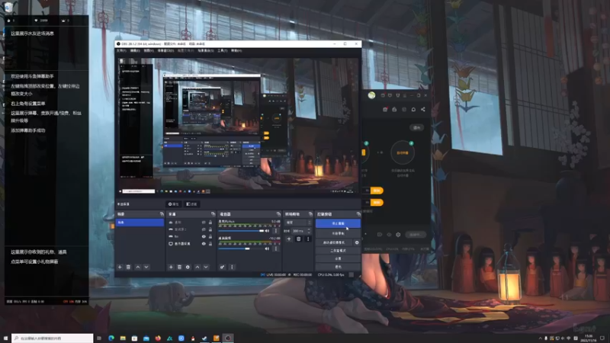610x343 pixels.
Task: Open source Properties button in source toolbar
Action: pos(174,204)
